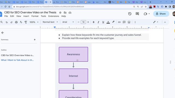Go to What I Want to Talk About outline heading
Viewport: 175px width, 98px height.
(x=17, y=60)
